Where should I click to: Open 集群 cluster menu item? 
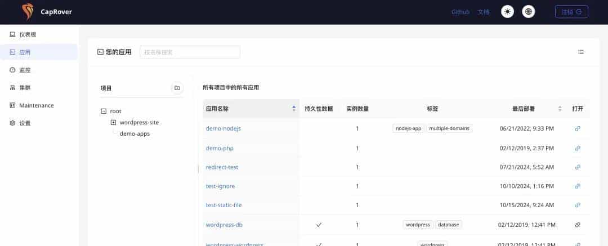click(x=39, y=88)
